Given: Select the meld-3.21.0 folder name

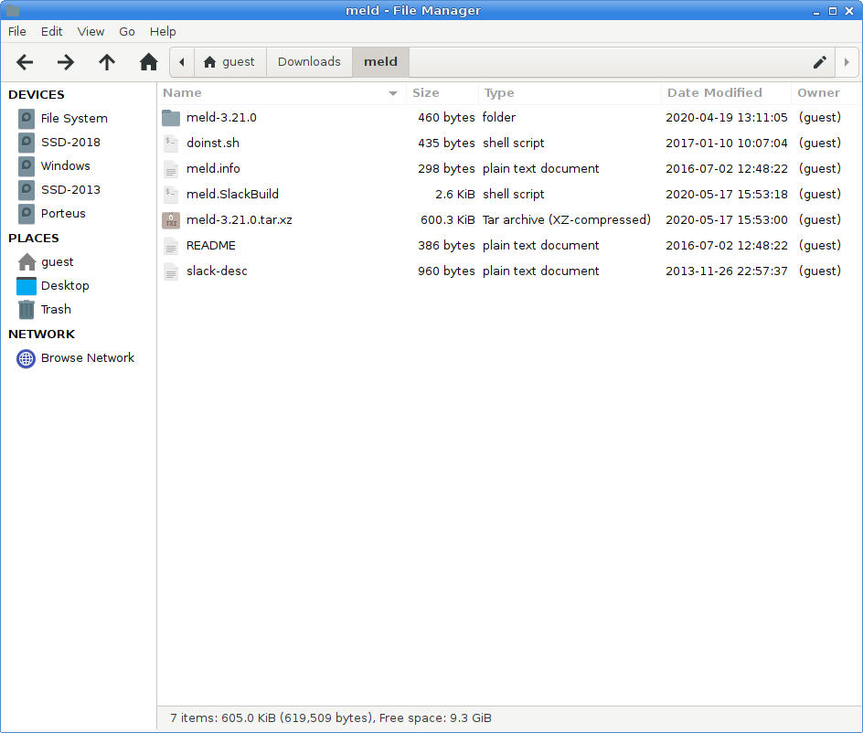Looking at the screenshot, I should coord(221,118).
